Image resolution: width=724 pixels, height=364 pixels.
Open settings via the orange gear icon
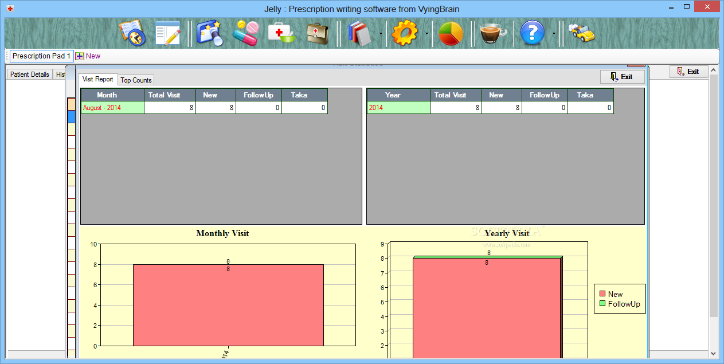point(405,33)
